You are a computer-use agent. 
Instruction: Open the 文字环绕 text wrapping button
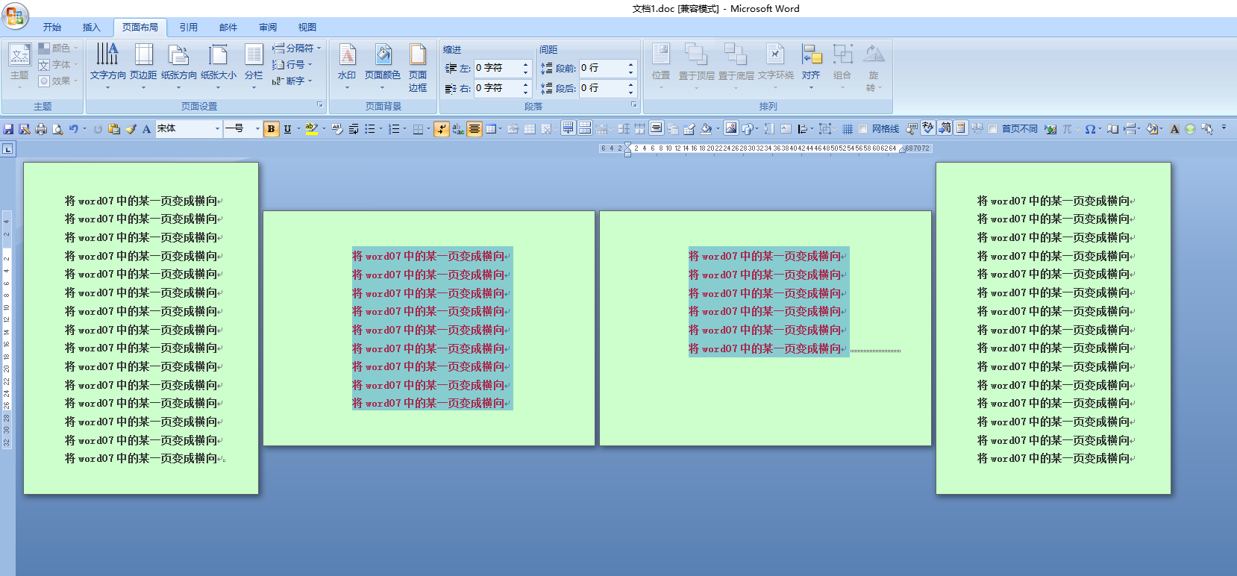point(776,66)
